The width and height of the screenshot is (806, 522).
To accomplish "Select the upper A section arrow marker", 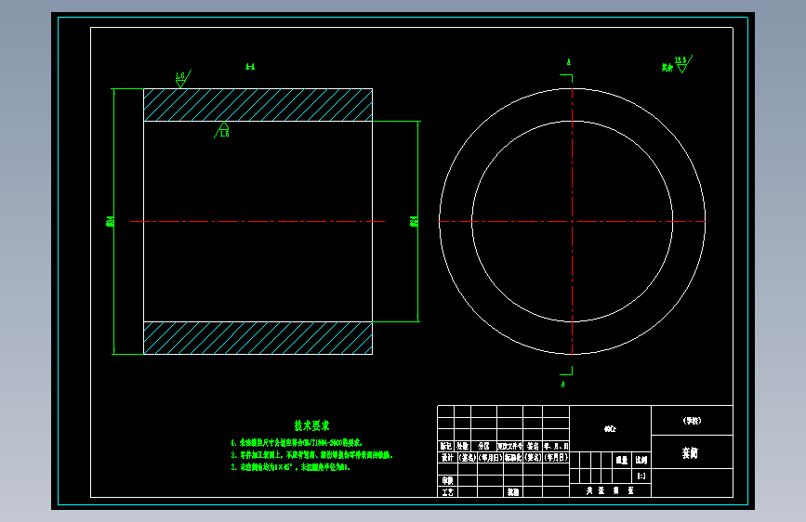I will (x=567, y=72).
